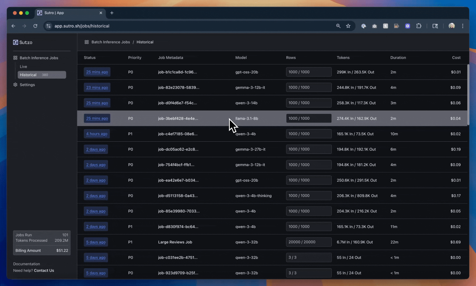This screenshot has width=476, height=286.
Task: Click Batch Inference Jobs breadcrumb
Action: 110,42
